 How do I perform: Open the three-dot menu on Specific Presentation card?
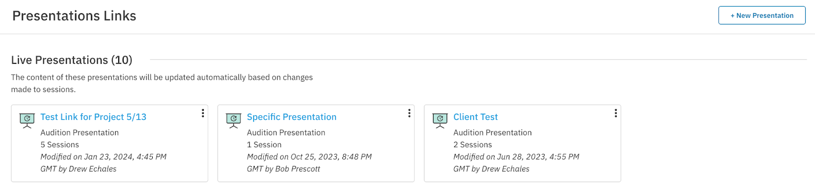coord(409,113)
